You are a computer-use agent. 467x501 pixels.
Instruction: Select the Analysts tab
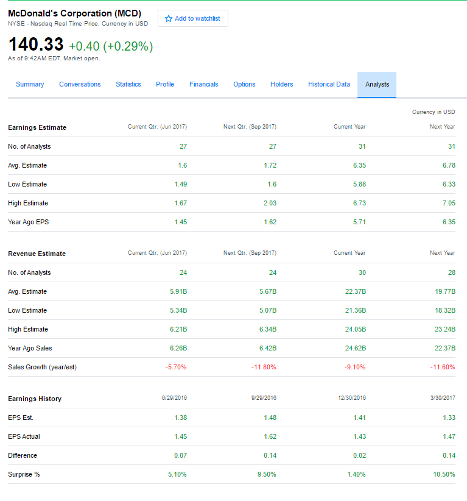(x=377, y=85)
